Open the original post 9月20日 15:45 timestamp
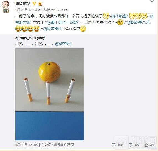This screenshot has height=151, width=158. coord(26,145)
